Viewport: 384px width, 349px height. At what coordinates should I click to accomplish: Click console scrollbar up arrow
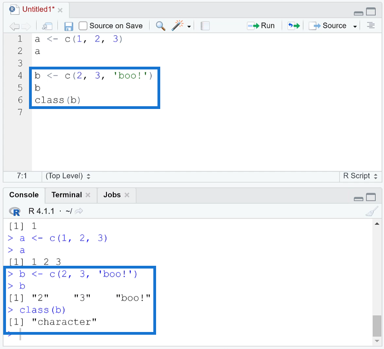377,224
